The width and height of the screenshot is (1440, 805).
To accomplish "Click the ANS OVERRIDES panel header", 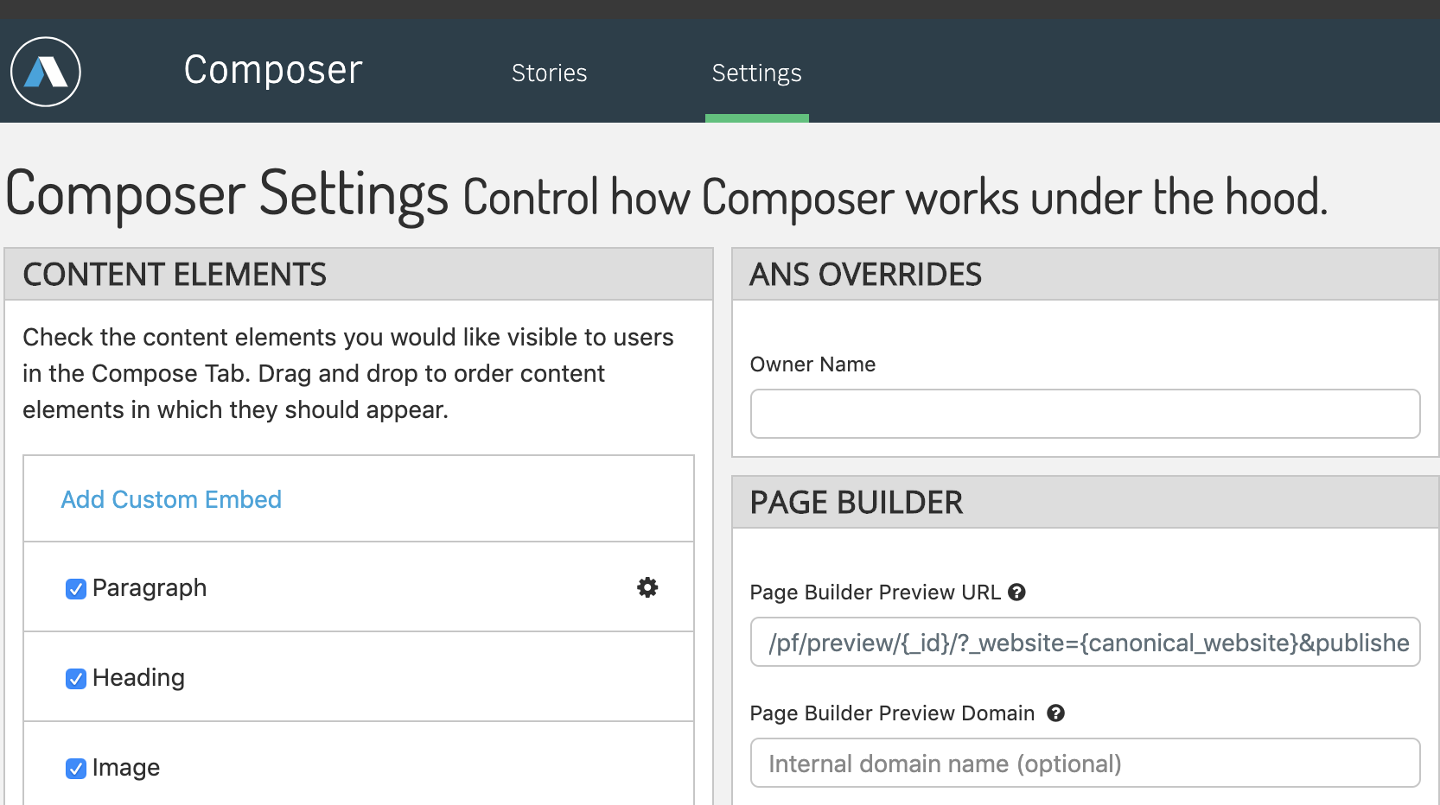I will pyautogui.click(x=1086, y=275).
